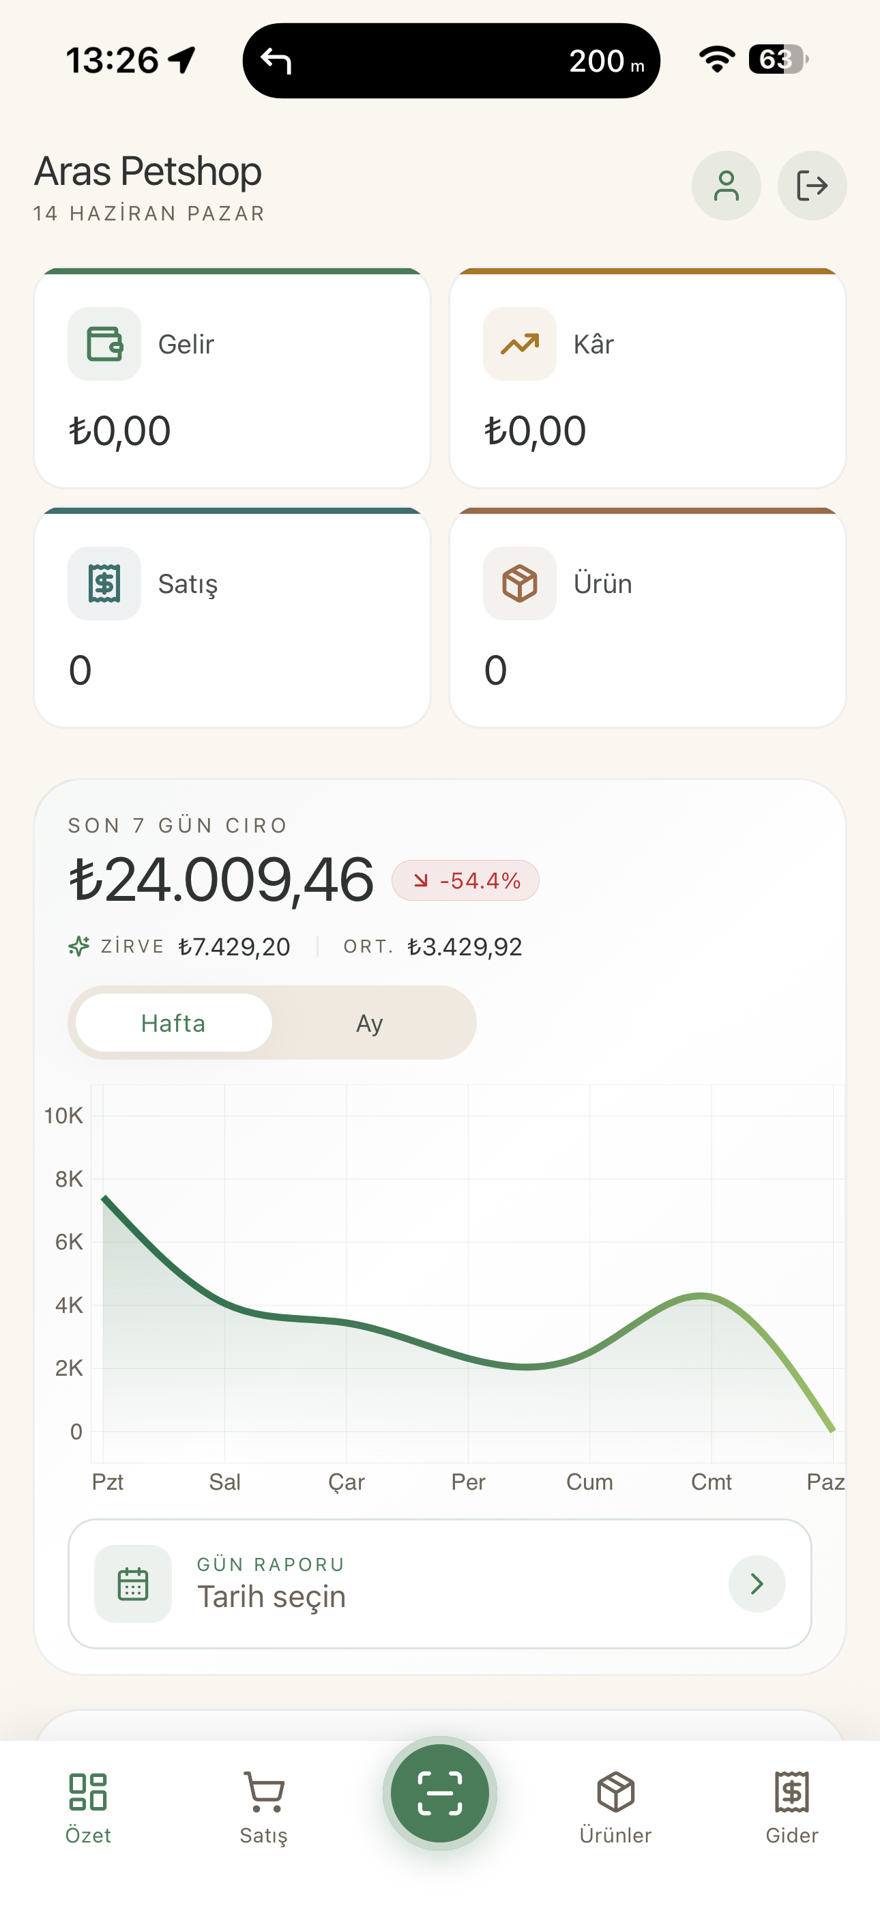
Task: Tap the ₺24.009,46 weekly revenue total
Action: tap(221, 879)
